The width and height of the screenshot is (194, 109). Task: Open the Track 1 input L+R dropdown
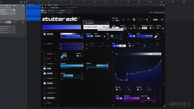tap(6, 10)
